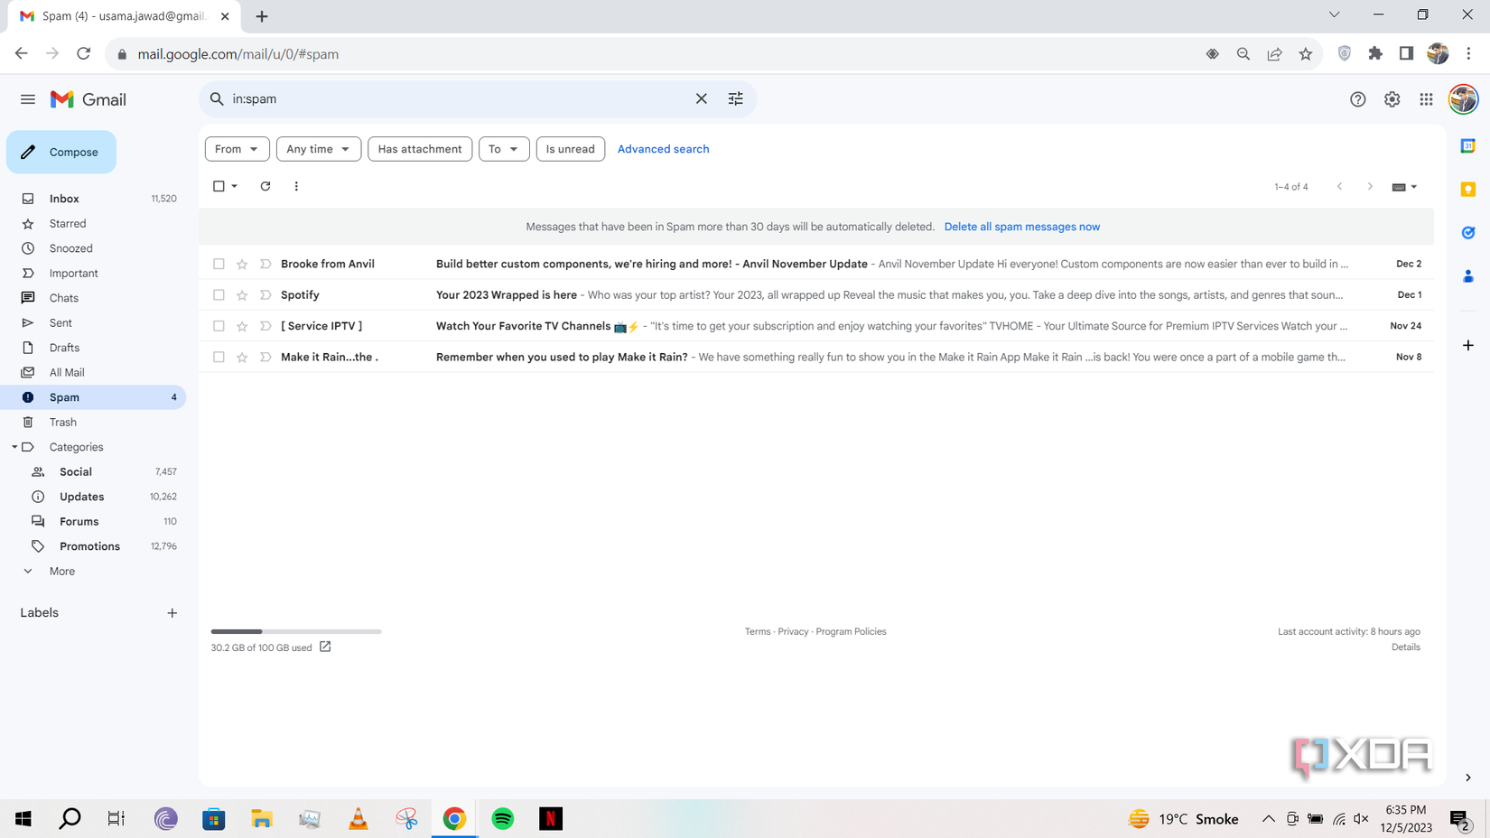Select the Spotify email checkbox
1490x838 pixels.
(219, 295)
